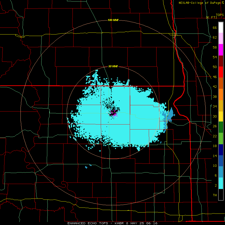
Task: Click the dark green legend swatch above 26
Action: tap(221, 127)
